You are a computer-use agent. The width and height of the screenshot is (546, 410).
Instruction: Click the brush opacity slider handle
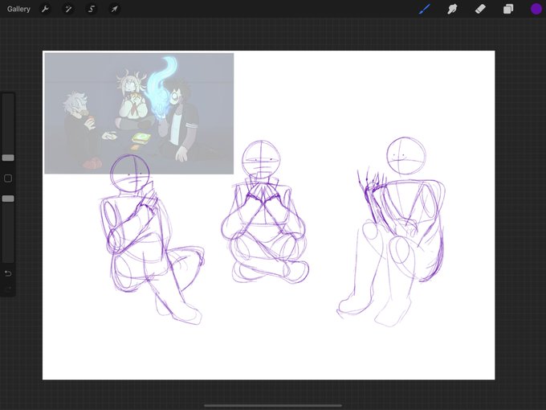pos(8,199)
